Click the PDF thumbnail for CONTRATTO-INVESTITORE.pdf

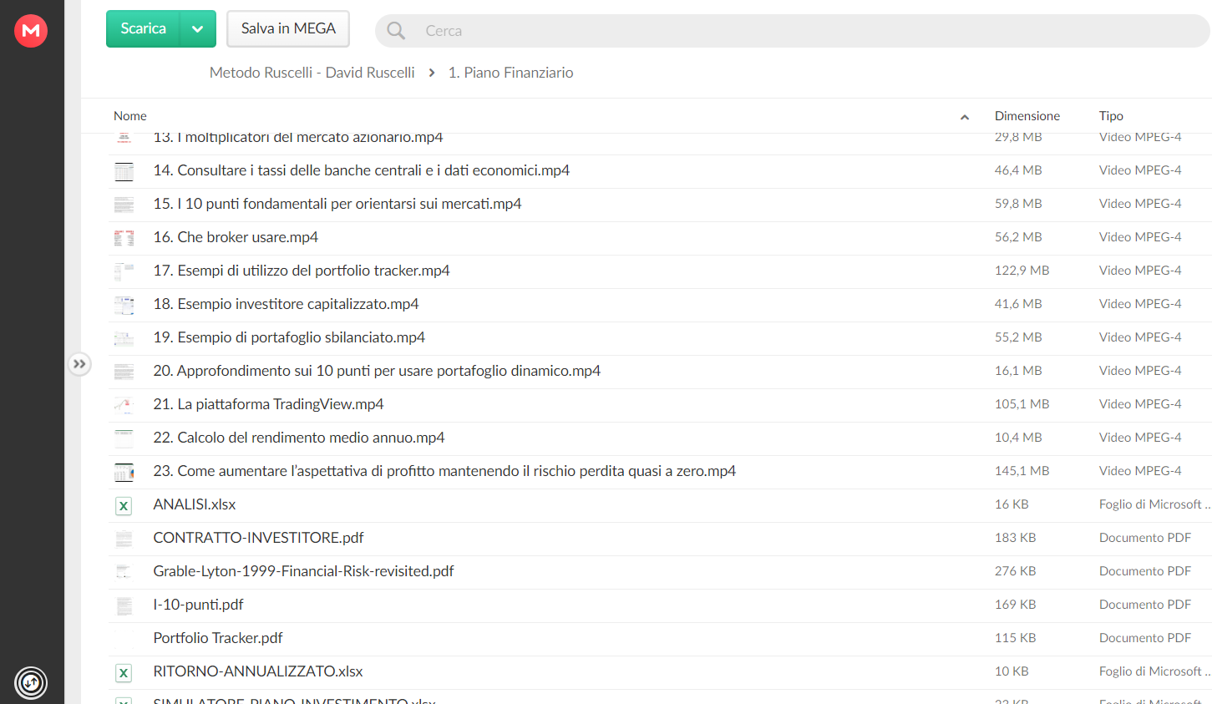(x=124, y=539)
